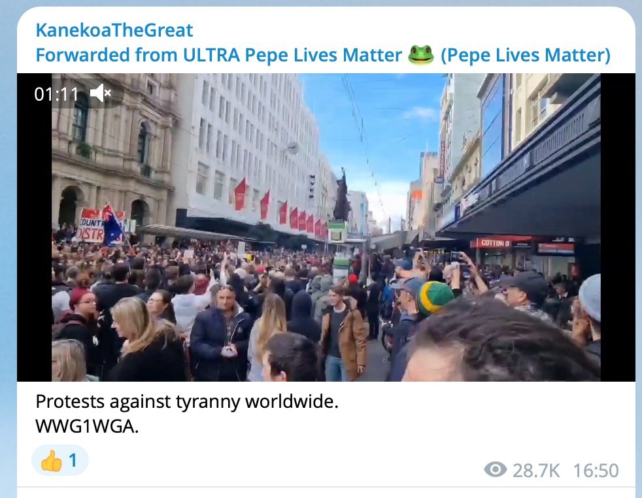Click the left black letterbox bar of video
Screen dimensions: 642x498
(x=34, y=227)
